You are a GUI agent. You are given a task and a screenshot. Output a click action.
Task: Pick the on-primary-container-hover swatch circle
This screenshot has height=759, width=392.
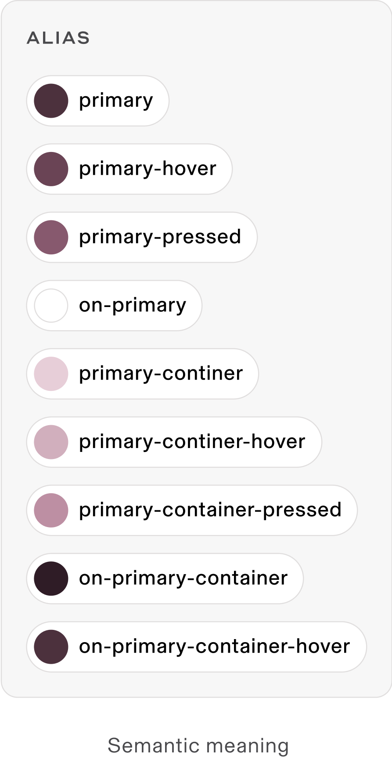click(51, 647)
